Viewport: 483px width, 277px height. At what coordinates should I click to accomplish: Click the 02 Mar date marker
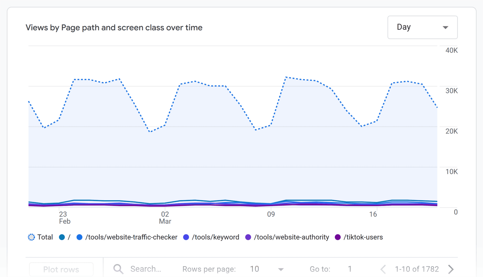pyautogui.click(x=165, y=217)
